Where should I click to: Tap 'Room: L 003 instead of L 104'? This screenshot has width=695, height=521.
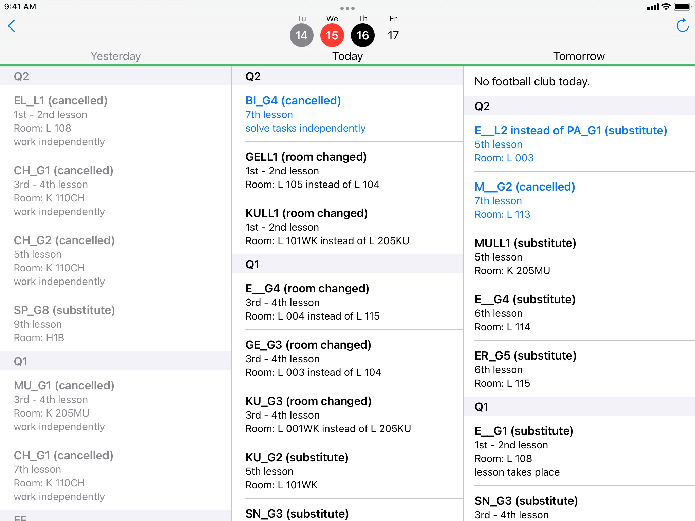pyautogui.click(x=313, y=372)
